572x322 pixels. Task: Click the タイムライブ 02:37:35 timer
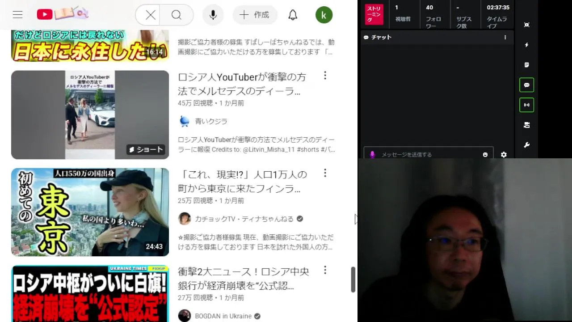pyautogui.click(x=498, y=17)
